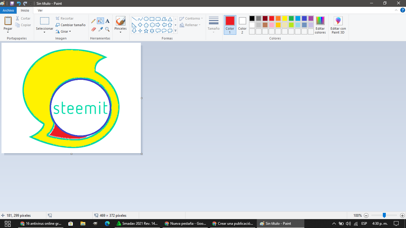
Task: Expand the shapes gallery more arrow
Action: click(175, 31)
